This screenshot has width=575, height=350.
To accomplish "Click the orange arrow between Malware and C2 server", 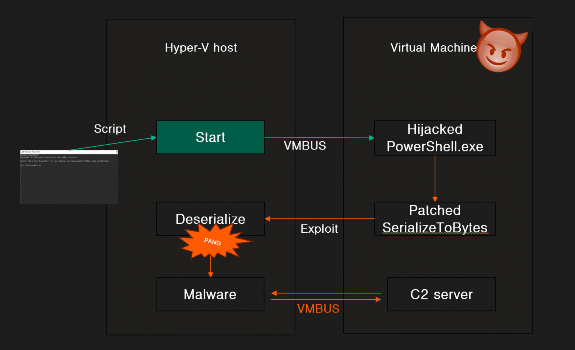I will [326, 296].
